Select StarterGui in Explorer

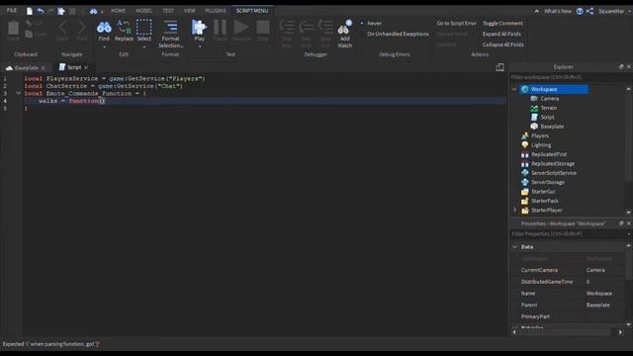pos(543,191)
